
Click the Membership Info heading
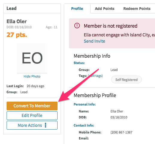coord(92,56)
